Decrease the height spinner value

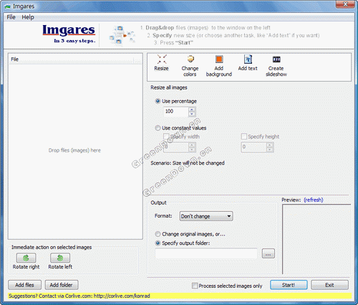[270, 150]
